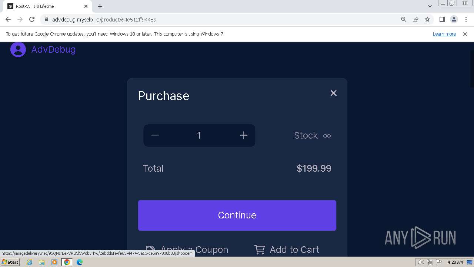Viewport: 474px width, 267px height.
Task: Close the Purchase dialog with X
Action: click(333, 93)
